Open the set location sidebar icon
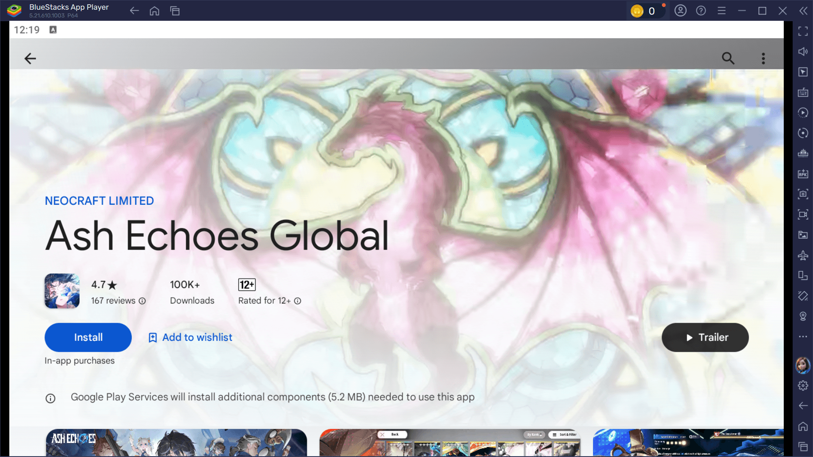 803,316
